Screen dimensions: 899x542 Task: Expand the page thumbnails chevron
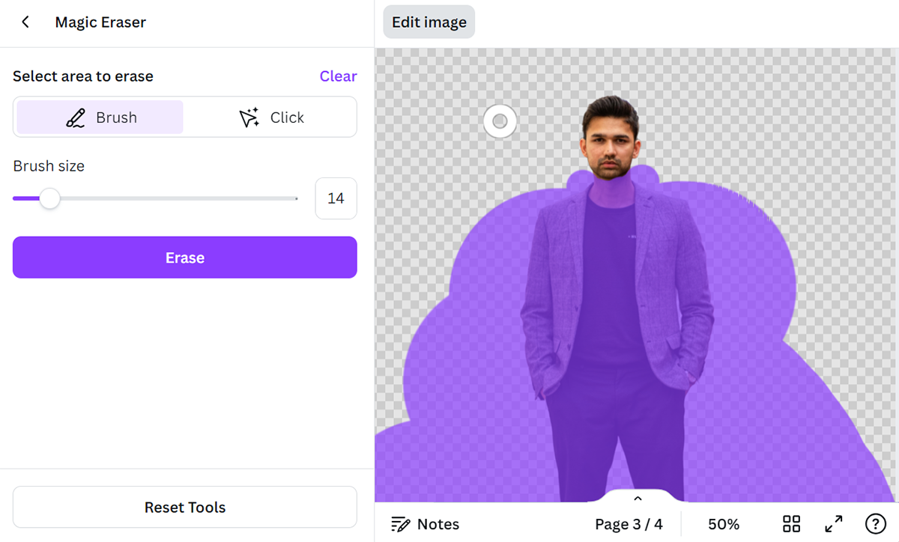pos(638,499)
